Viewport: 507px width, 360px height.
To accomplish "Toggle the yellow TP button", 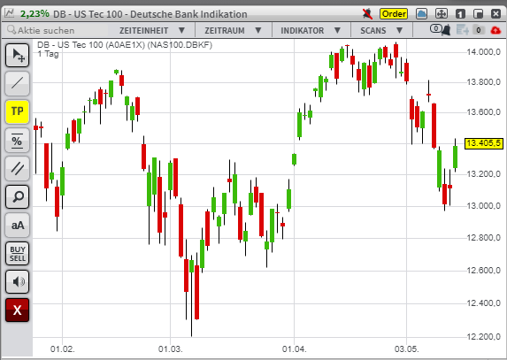I will [x=18, y=111].
